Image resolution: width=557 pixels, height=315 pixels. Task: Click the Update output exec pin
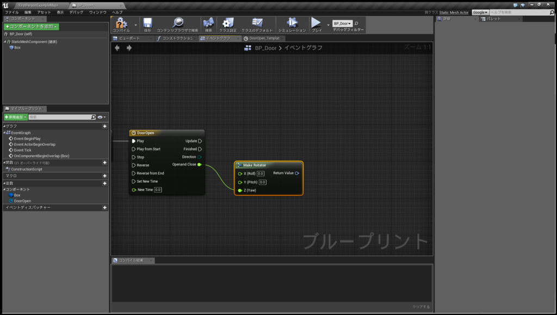tap(200, 141)
